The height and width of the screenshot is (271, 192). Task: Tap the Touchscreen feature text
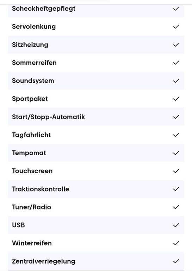32,171
